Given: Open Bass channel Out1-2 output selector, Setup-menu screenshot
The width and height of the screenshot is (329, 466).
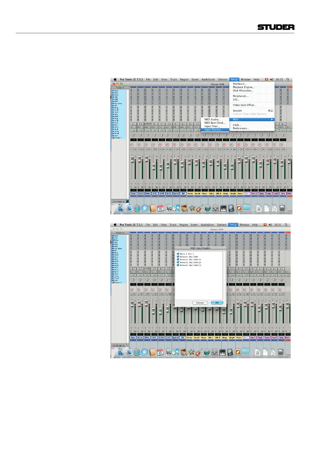Looking at the screenshot, I should (133, 127).
